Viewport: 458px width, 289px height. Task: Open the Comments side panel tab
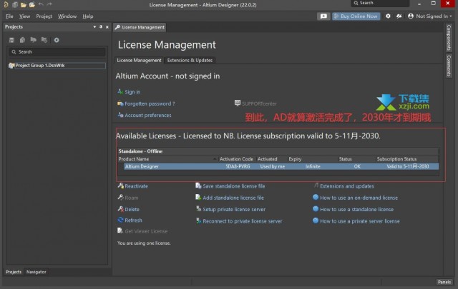(449, 66)
